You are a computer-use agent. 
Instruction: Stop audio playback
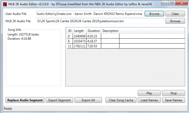point(173,93)
